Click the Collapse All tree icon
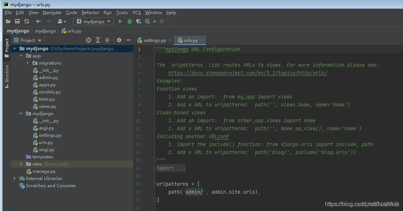Screen dimensions: 403x211 tap(107, 40)
